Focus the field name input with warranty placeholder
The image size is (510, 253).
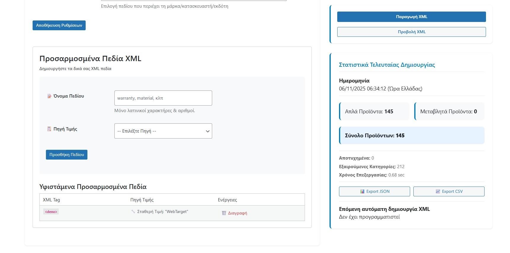tap(163, 98)
